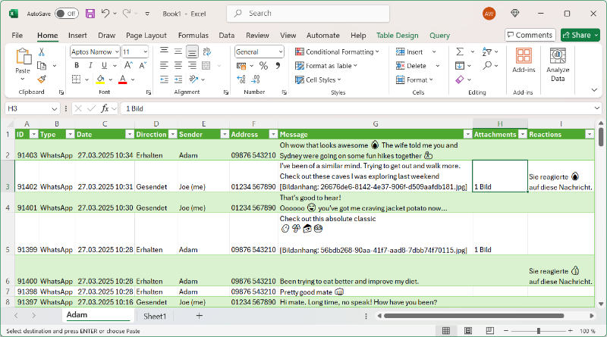
Task: Toggle Bold formatting
Action: 77,66
